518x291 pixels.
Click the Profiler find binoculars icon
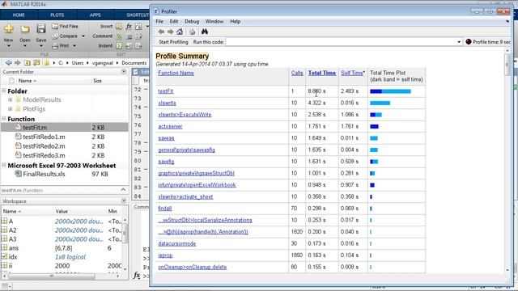[x=205, y=32]
